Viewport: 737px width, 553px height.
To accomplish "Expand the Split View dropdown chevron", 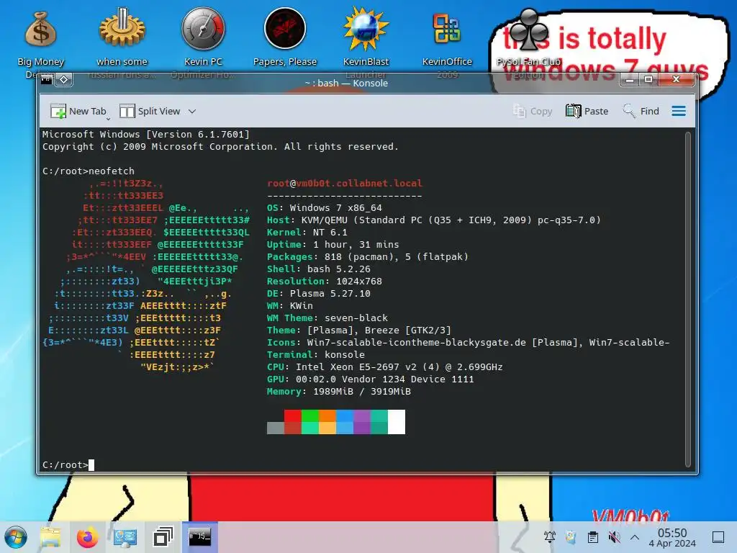I will click(191, 112).
